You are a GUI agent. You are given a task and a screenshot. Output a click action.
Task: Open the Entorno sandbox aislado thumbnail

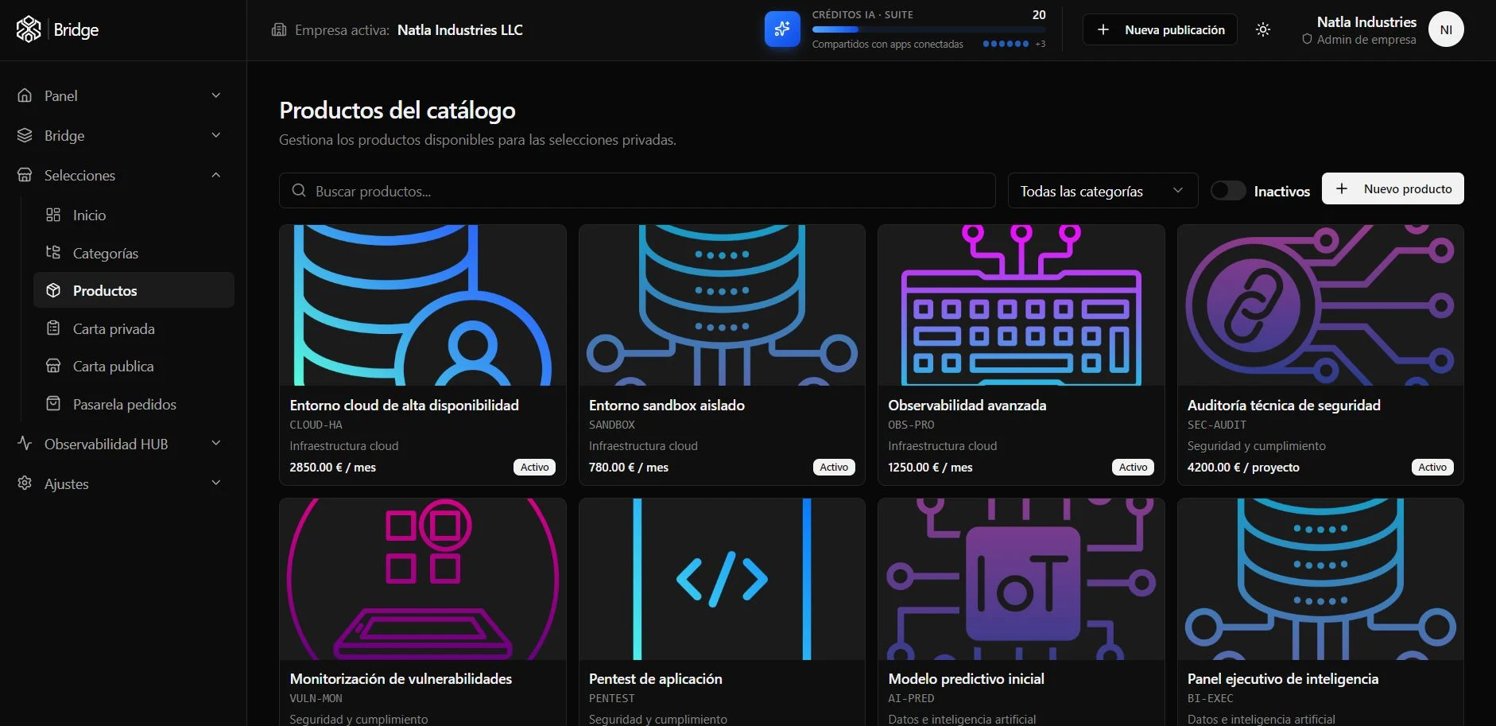point(722,305)
